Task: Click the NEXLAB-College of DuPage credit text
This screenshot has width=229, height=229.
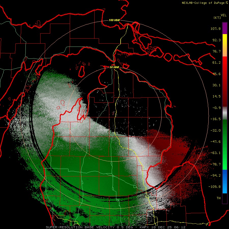Action: [x=205, y=3]
